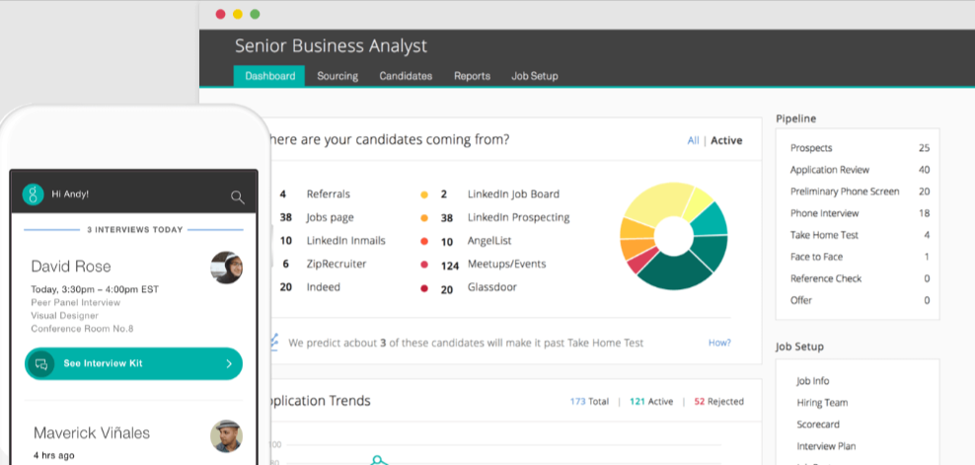Click the Senior Business Analyst job title
975x465 pixels.
click(331, 46)
